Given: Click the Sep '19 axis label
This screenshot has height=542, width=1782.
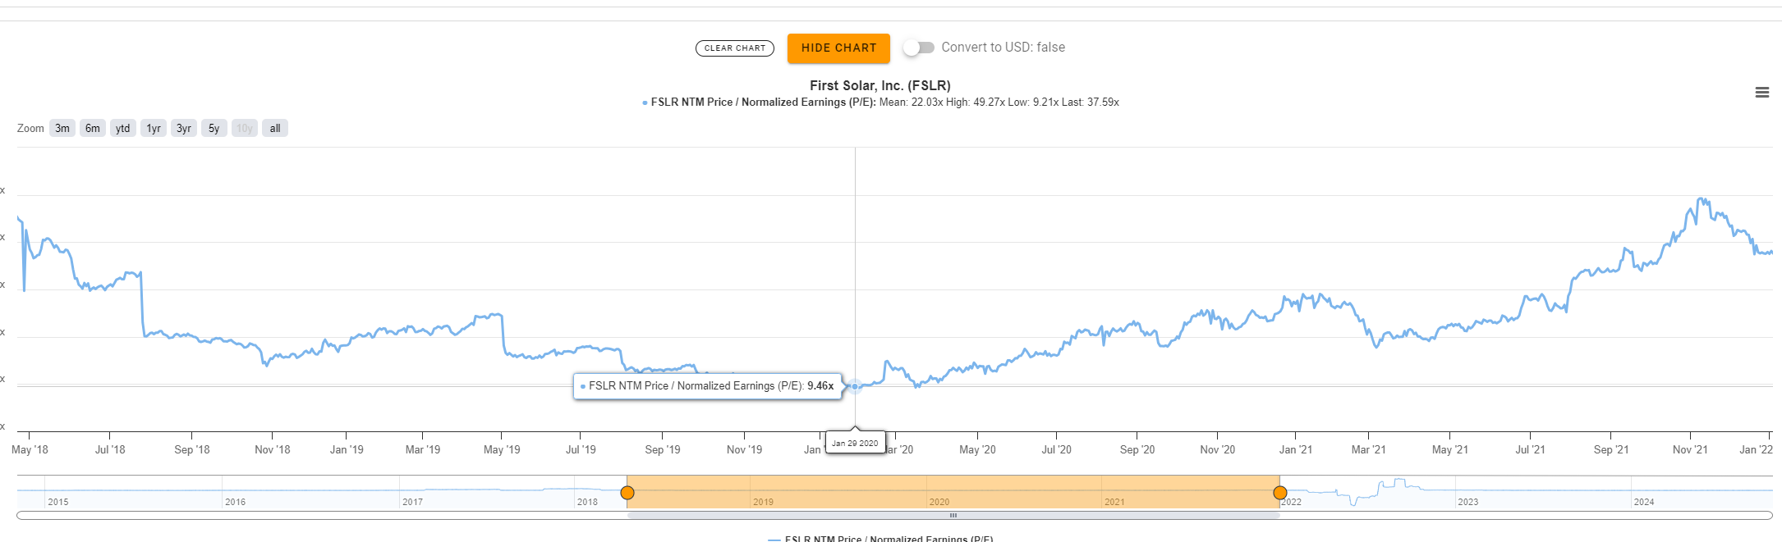Looking at the screenshot, I should [663, 449].
